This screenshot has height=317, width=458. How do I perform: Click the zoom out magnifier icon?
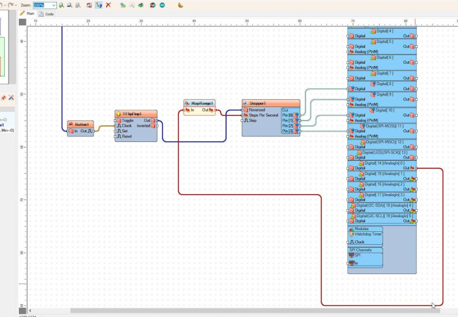tap(69, 5)
